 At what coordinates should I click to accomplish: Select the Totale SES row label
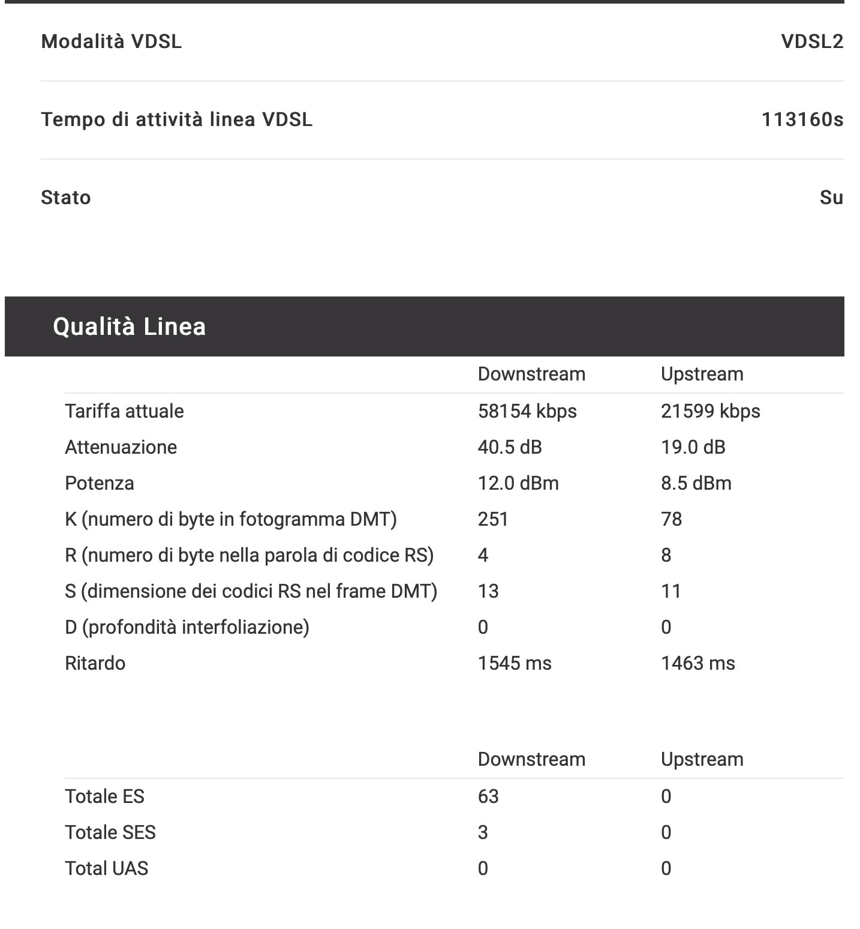tap(110, 832)
